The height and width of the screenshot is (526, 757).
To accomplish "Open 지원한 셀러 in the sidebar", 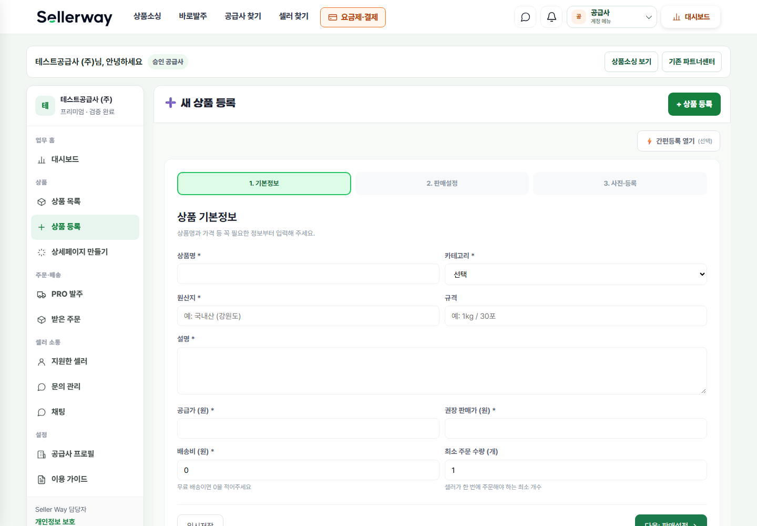I will pyautogui.click(x=85, y=361).
